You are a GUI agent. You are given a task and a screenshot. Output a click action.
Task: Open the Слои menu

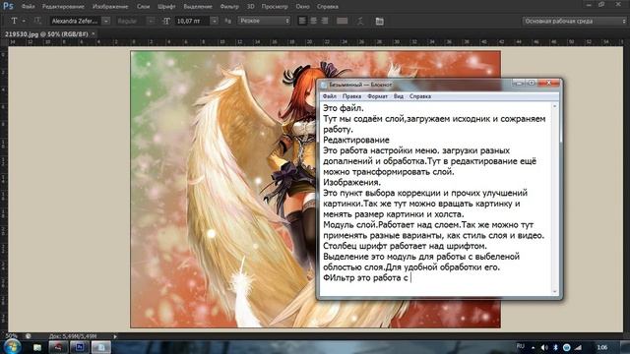click(143, 7)
